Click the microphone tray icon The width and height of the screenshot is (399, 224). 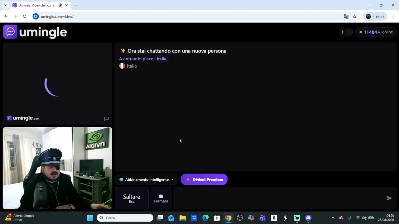(350, 218)
